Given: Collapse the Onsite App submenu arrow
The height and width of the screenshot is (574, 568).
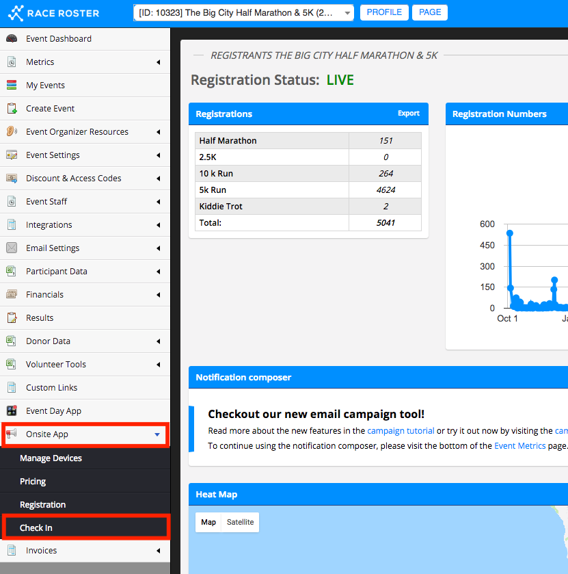Looking at the screenshot, I should pyautogui.click(x=157, y=434).
